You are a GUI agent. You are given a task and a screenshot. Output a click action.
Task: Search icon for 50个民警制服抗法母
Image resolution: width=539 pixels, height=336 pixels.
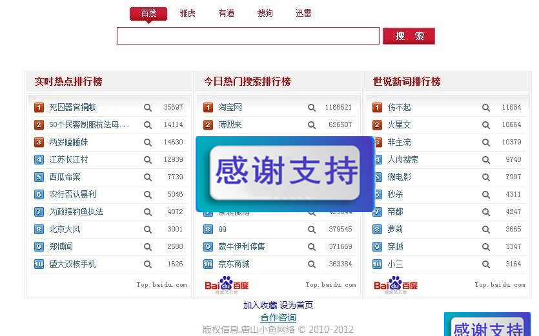148,125
